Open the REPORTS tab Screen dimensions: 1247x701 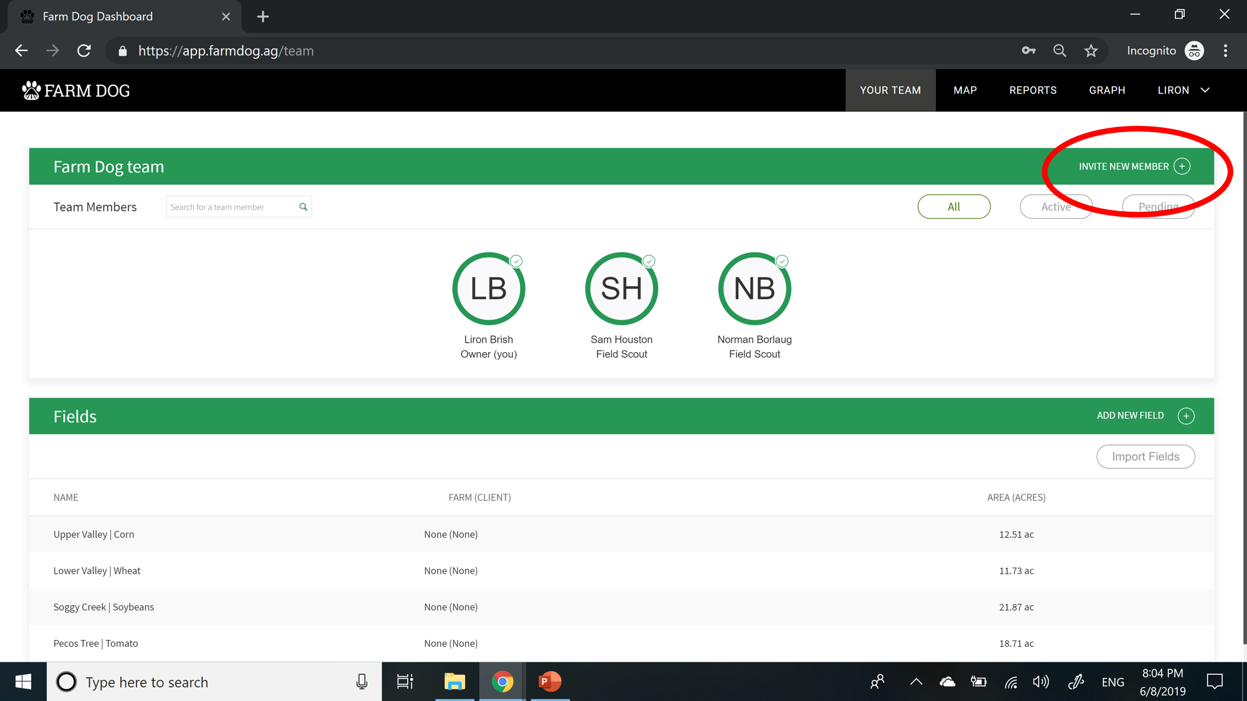(x=1033, y=90)
